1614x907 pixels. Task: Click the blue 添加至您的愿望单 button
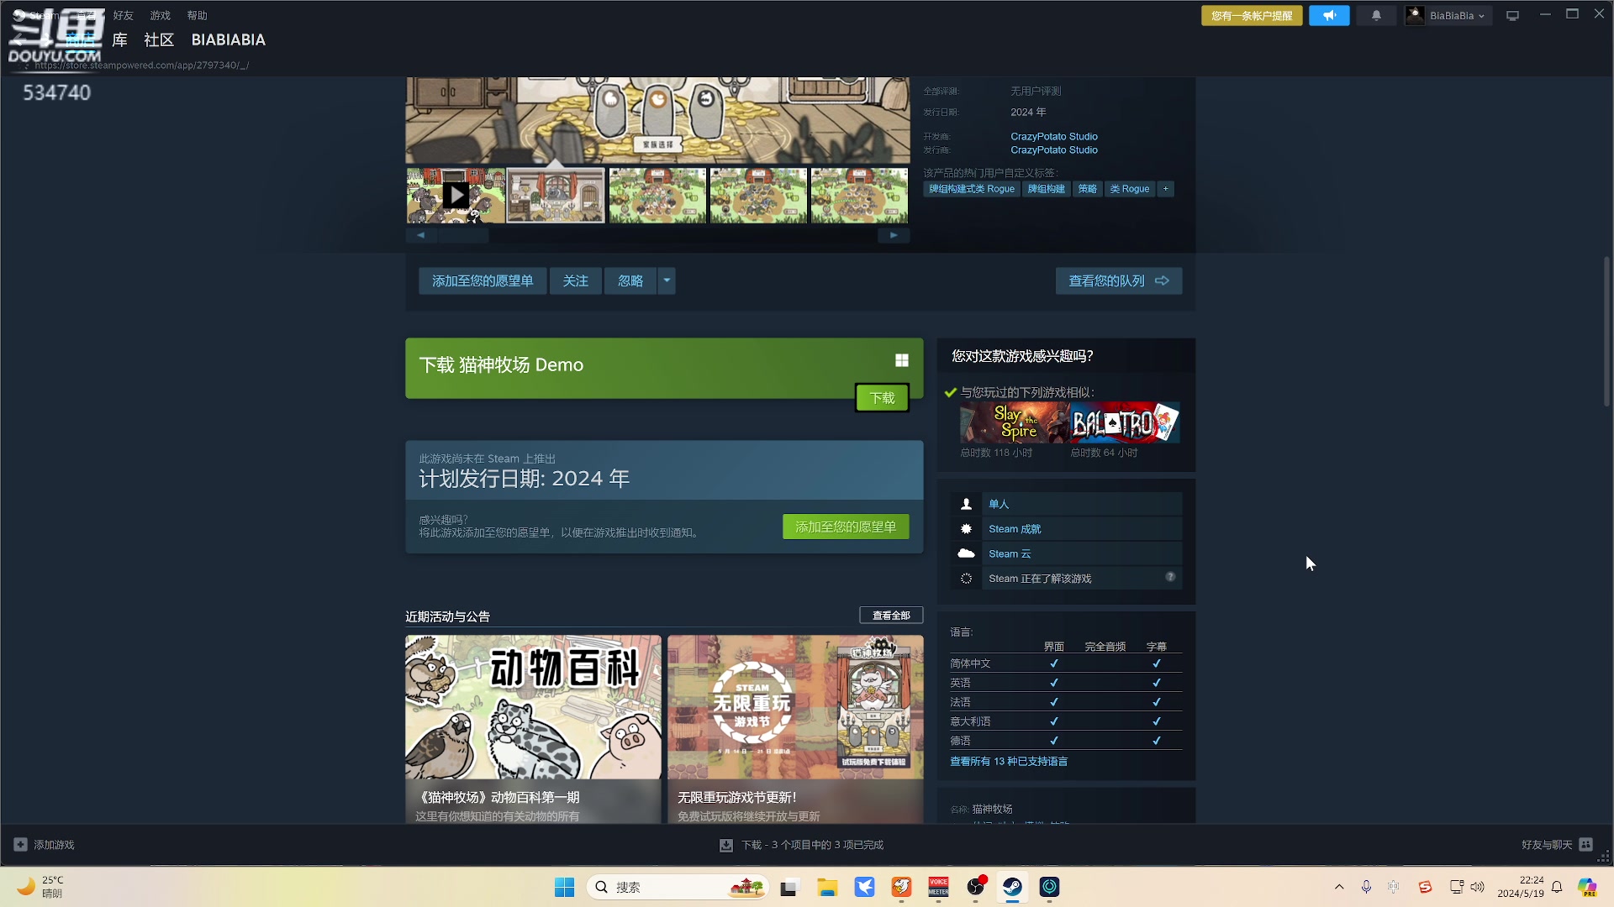pyautogui.click(x=483, y=280)
